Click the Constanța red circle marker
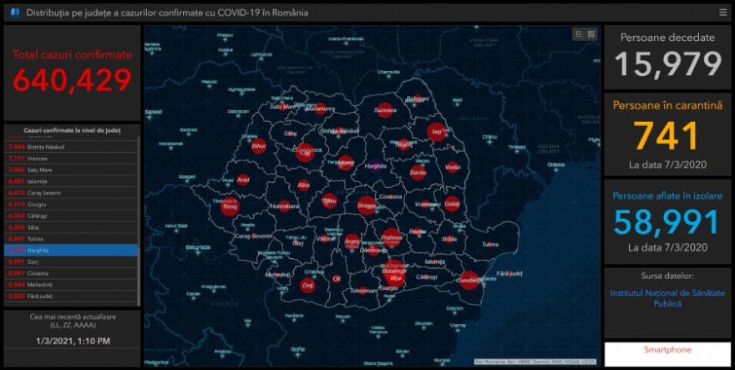The image size is (735, 370). point(469,281)
